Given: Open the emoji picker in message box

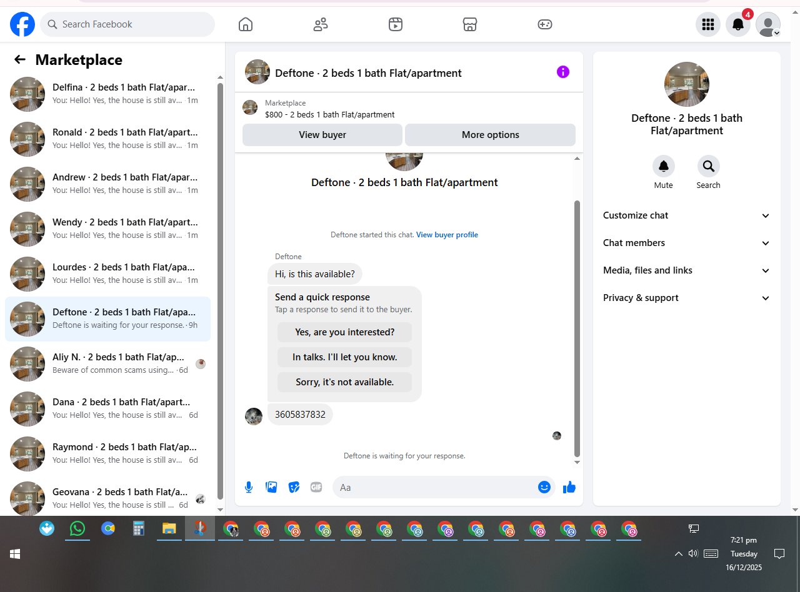Looking at the screenshot, I should (x=544, y=487).
